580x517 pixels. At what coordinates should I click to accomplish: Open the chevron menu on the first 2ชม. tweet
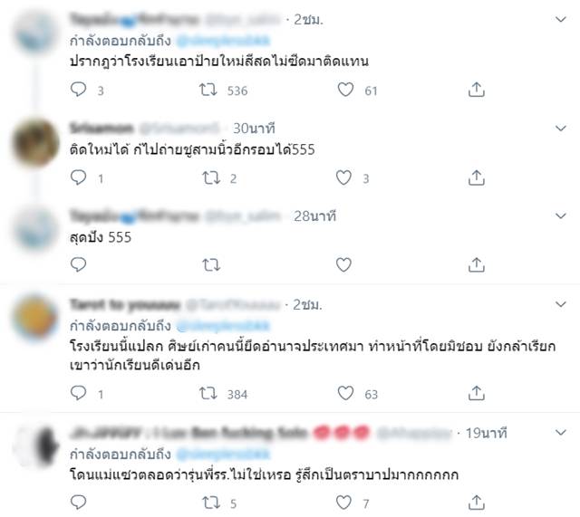(561, 19)
